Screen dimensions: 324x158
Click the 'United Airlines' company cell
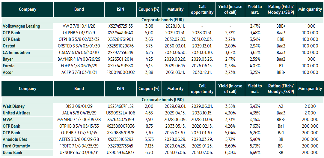[27, 113]
